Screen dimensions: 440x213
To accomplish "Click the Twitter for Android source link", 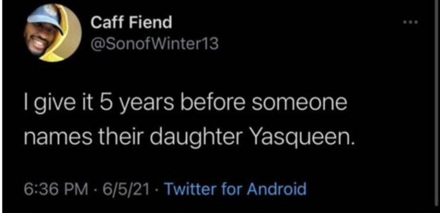I will [x=235, y=189].
